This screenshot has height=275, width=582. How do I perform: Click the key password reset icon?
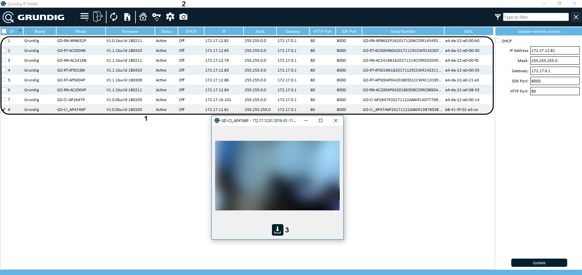pos(157,17)
